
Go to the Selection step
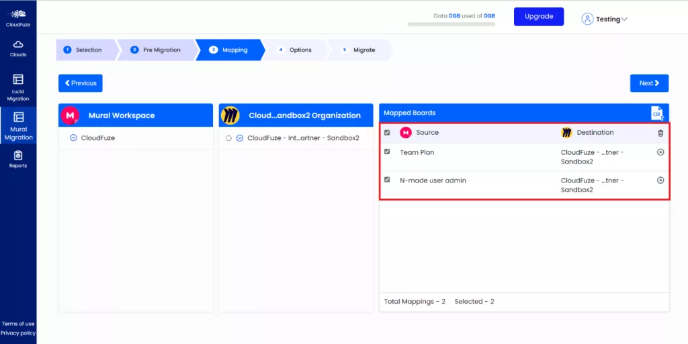(87, 50)
